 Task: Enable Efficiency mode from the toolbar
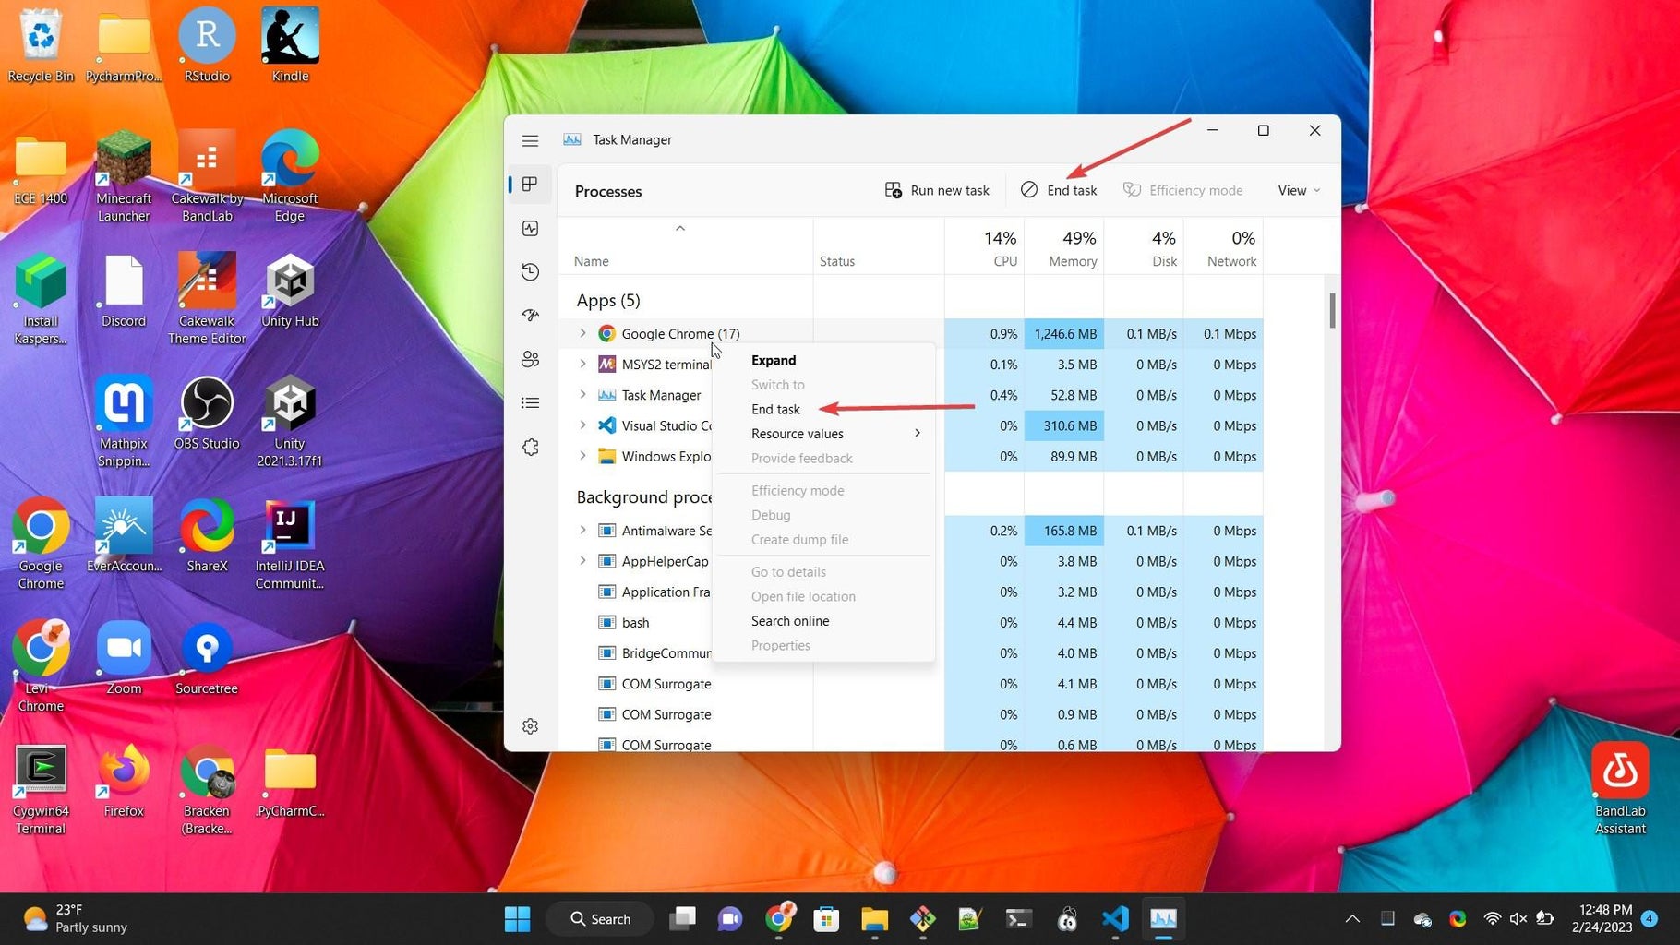tap(1184, 190)
